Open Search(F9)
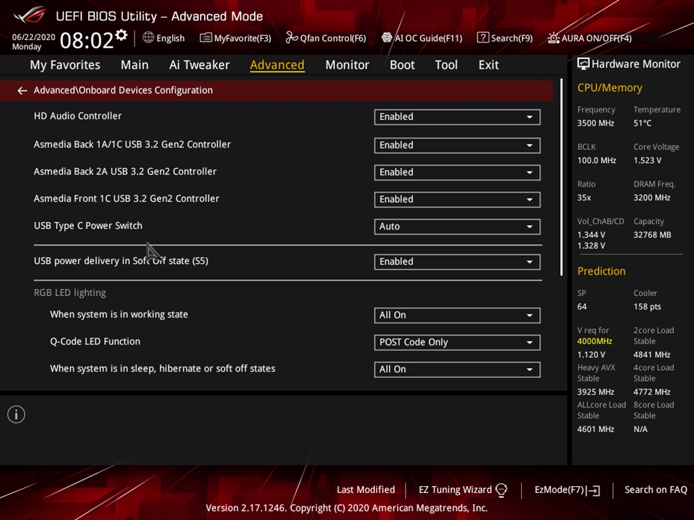The width and height of the screenshot is (694, 520). point(505,38)
